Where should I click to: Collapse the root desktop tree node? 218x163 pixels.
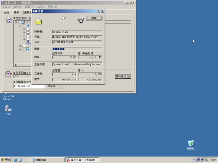(16, 22)
